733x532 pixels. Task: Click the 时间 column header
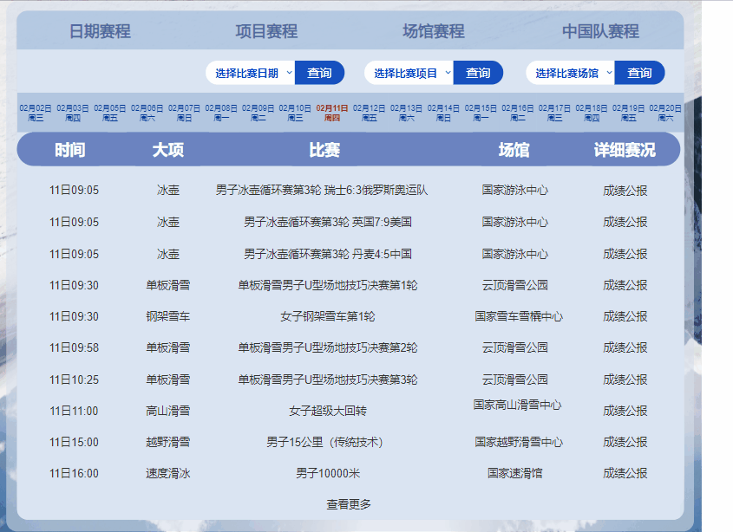click(x=70, y=150)
